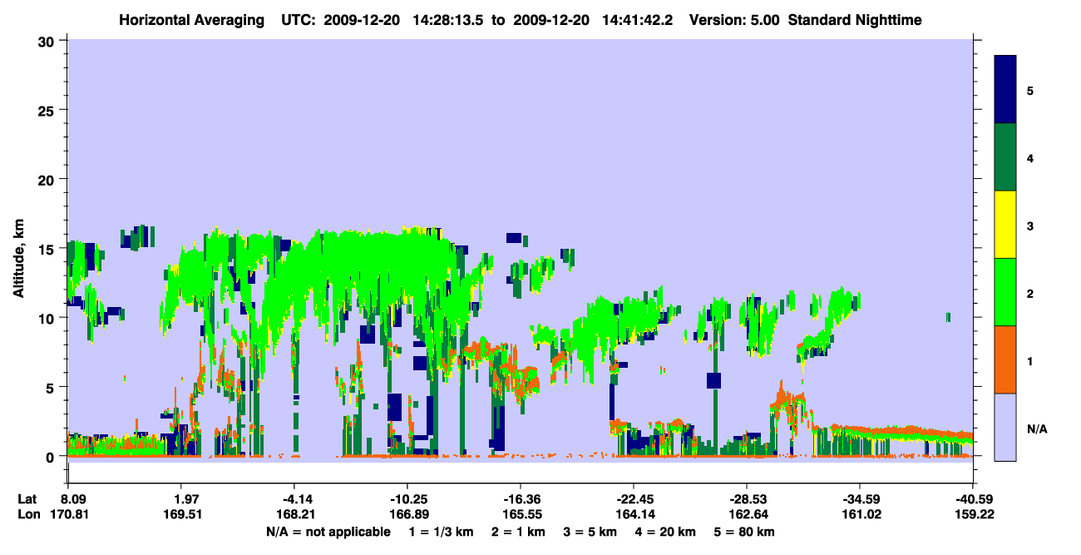
Task: Click the colorbar label 4
Action: (x=1029, y=157)
